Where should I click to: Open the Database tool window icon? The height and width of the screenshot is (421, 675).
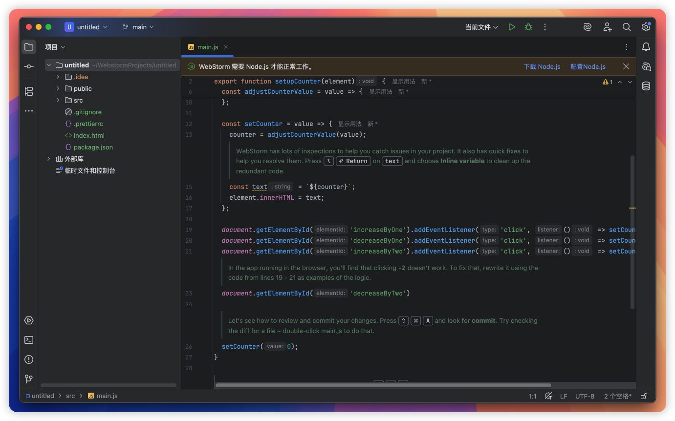(x=646, y=86)
